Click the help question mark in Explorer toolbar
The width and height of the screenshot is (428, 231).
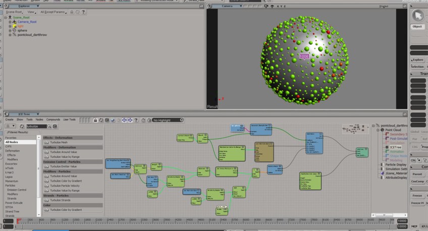coord(84,12)
